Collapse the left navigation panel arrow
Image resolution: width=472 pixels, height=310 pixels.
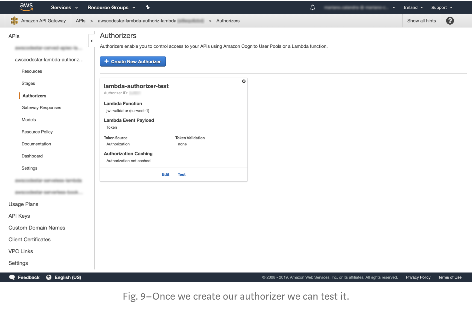click(x=92, y=41)
